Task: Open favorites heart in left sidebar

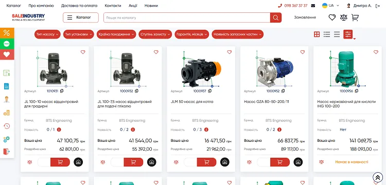Action: (7, 54)
